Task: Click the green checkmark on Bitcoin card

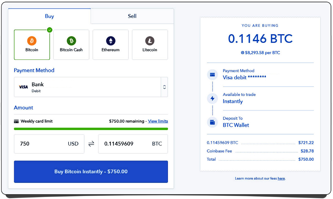Action: (49, 30)
